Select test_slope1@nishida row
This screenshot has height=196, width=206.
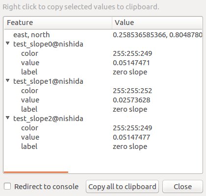coord(103,81)
